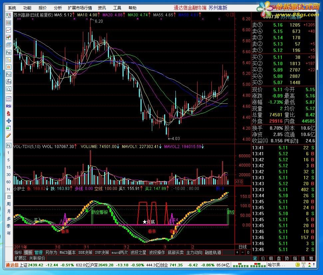Screen dimensions: 323x275
Task: Switch to the 筹 tab in tick panel
Action: tap(311, 258)
